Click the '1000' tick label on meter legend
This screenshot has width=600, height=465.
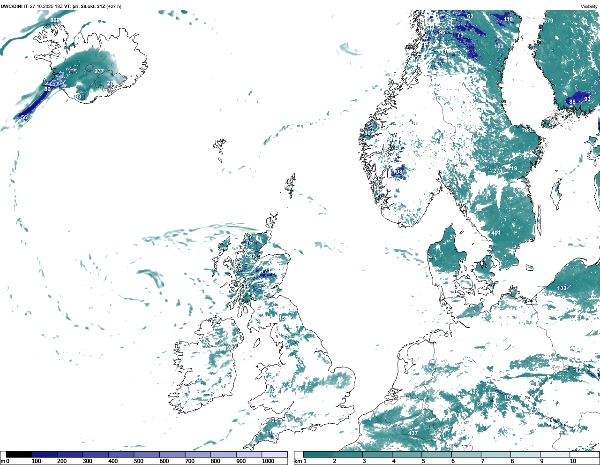coord(268,461)
